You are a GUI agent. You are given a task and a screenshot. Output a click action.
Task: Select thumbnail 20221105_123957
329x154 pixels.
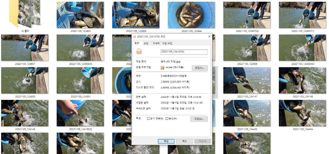coord(25,48)
